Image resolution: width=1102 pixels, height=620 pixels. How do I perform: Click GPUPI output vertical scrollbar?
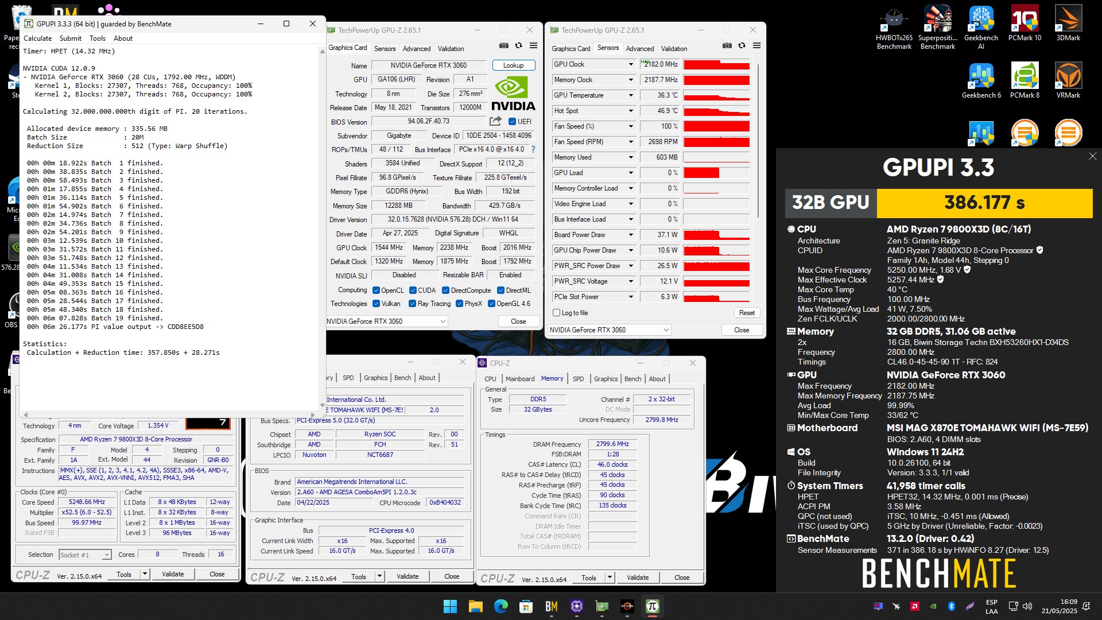(x=322, y=230)
